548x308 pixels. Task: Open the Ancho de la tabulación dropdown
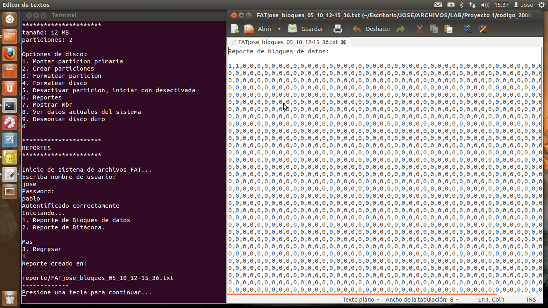[422, 300]
